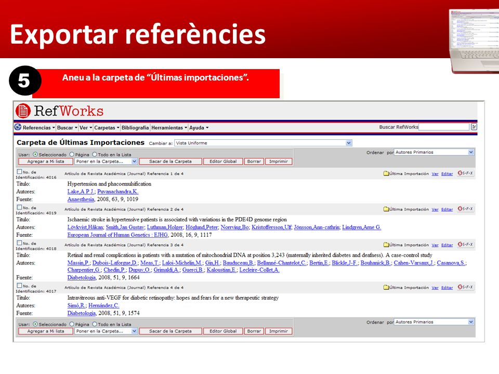
Task: Select the top Seleccionado radio button
Action: tap(35, 154)
